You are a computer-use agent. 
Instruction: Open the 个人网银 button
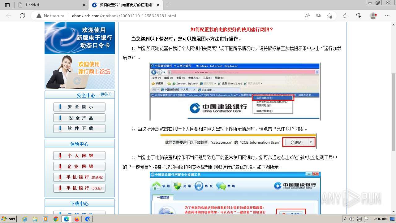tap(79, 156)
